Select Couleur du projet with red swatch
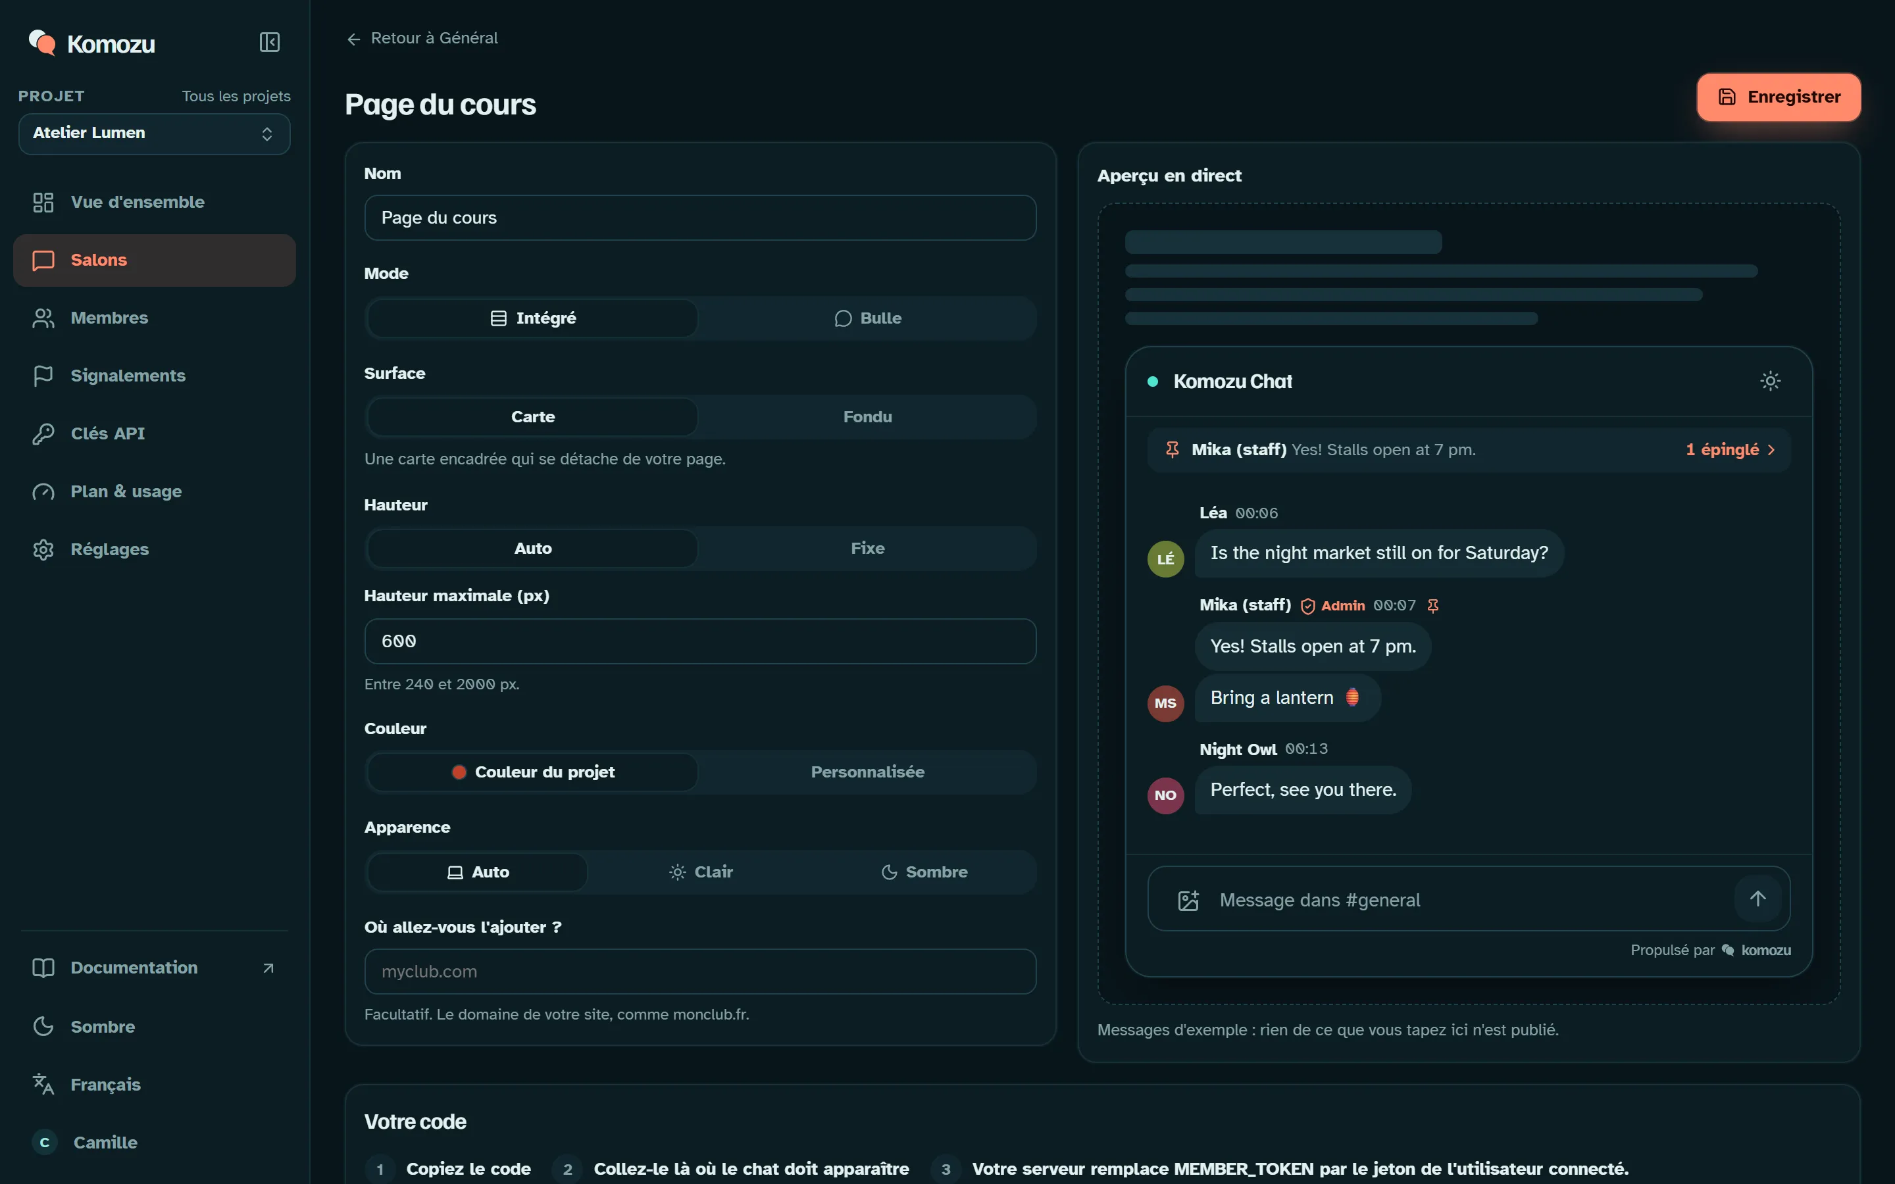This screenshot has height=1184, width=1895. pyautogui.click(x=532, y=772)
